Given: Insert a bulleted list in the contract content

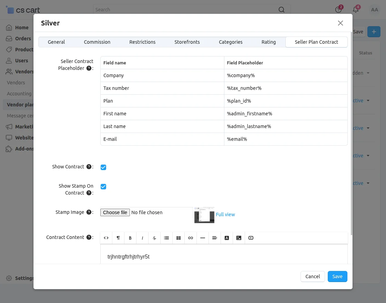Looking at the screenshot, I should 166,238.
